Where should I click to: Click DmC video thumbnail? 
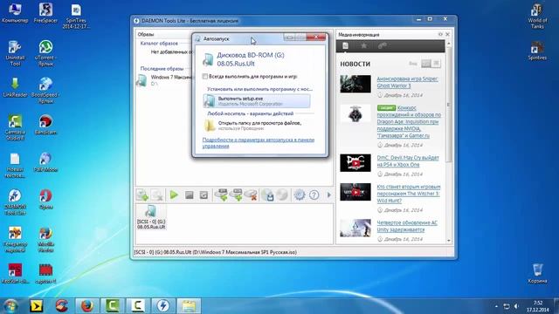355,163
